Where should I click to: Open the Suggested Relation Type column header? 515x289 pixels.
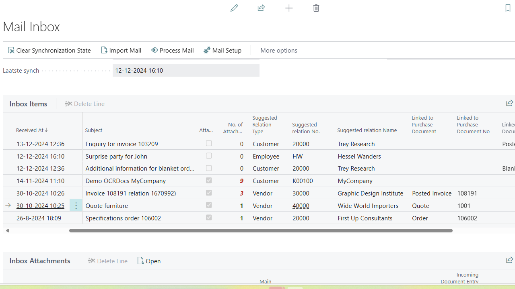[x=265, y=124]
